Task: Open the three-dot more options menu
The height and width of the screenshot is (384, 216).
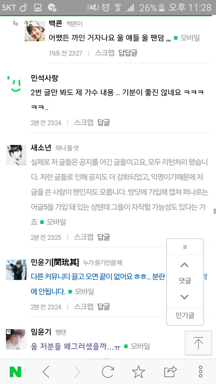Action: 201,372
